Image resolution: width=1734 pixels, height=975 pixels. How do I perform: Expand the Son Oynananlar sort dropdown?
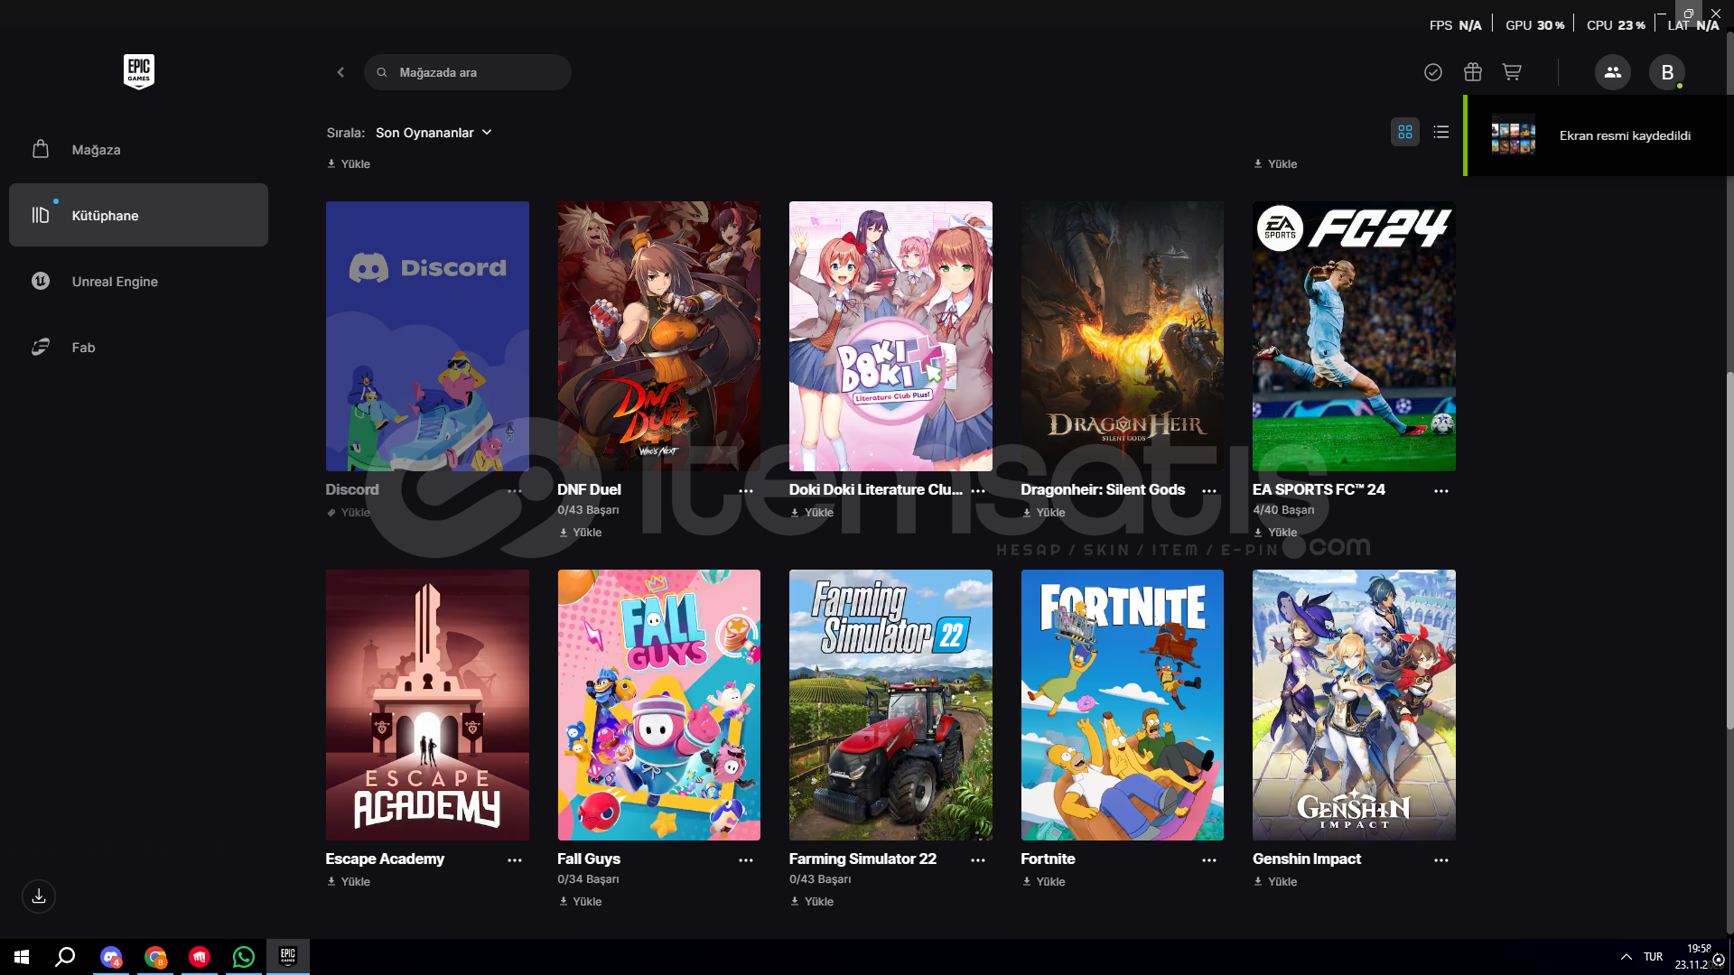tap(433, 133)
